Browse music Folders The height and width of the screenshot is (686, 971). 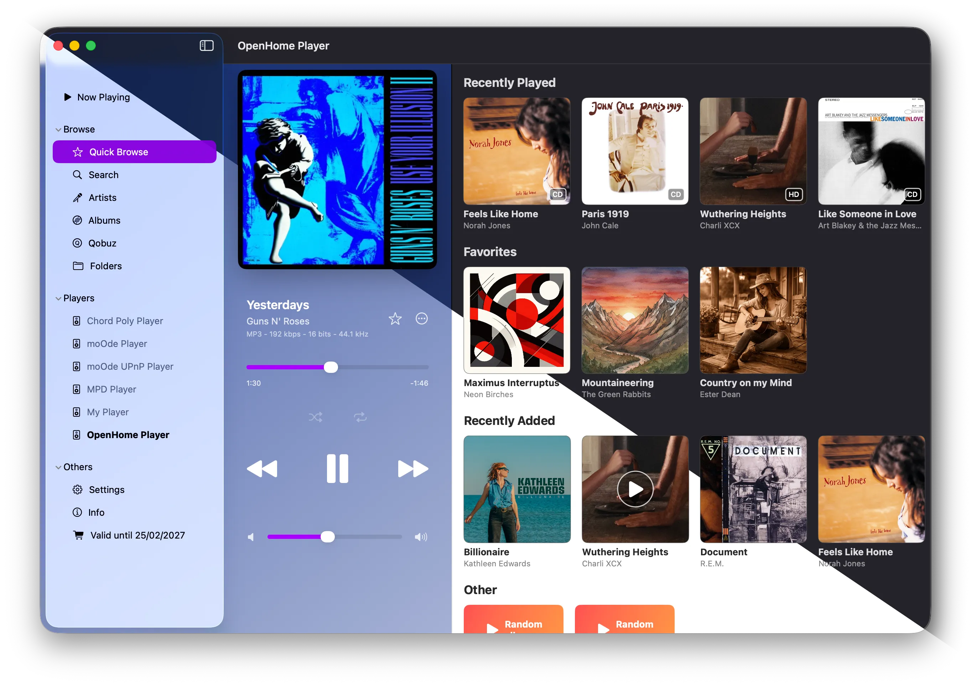[105, 266]
